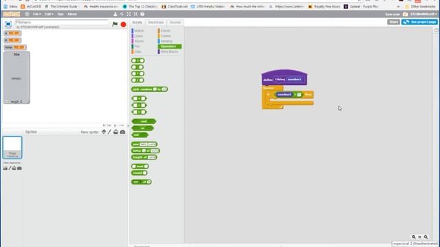Zoom out scripts area magnifier
The image size is (440, 247).
click(414, 237)
